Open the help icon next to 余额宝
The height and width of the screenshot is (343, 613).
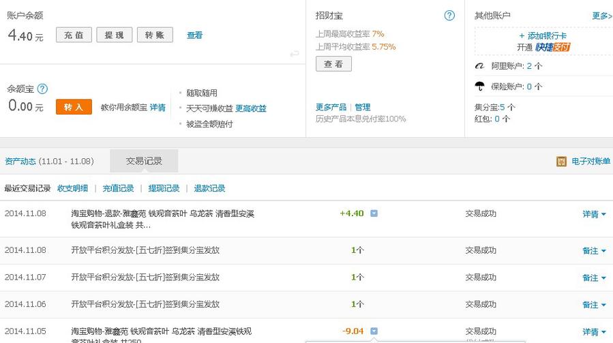tap(42, 89)
